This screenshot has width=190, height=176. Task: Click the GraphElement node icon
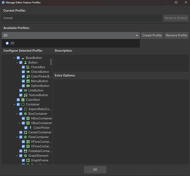[25, 156]
